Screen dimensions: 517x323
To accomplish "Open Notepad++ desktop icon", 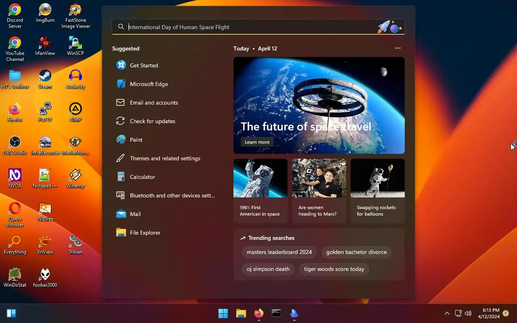I will pyautogui.click(x=45, y=179).
